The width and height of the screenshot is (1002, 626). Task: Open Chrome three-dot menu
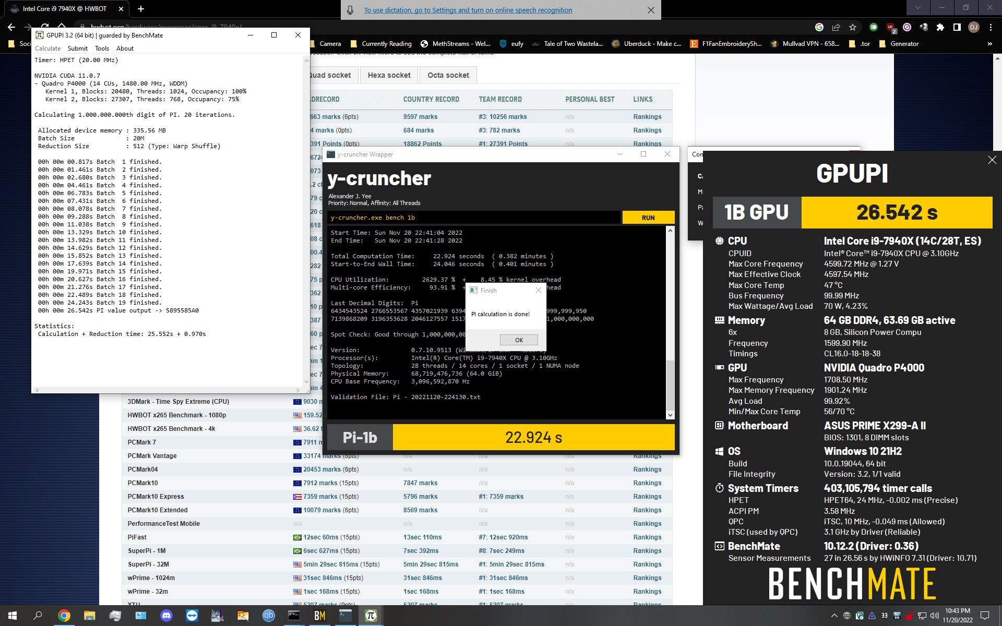[x=991, y=27]
